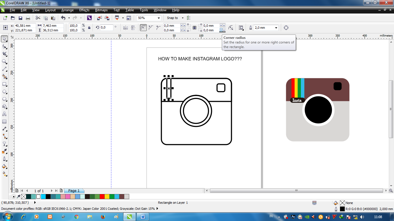The width and height of the screenshot is (394, 221).
Task: Click the Mirror horizontally icon
Action: pos(125,28)
